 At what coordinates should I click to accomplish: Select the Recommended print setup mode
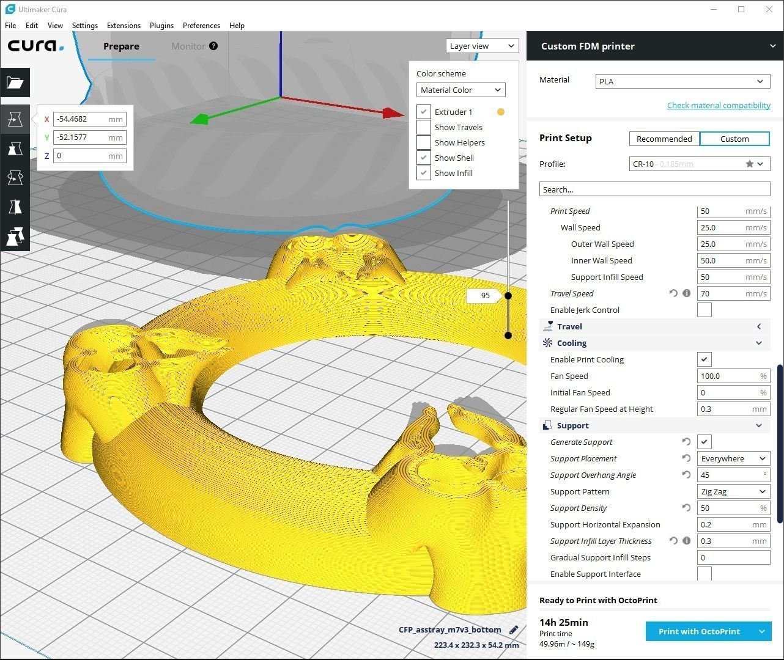[x=664, y=139]
